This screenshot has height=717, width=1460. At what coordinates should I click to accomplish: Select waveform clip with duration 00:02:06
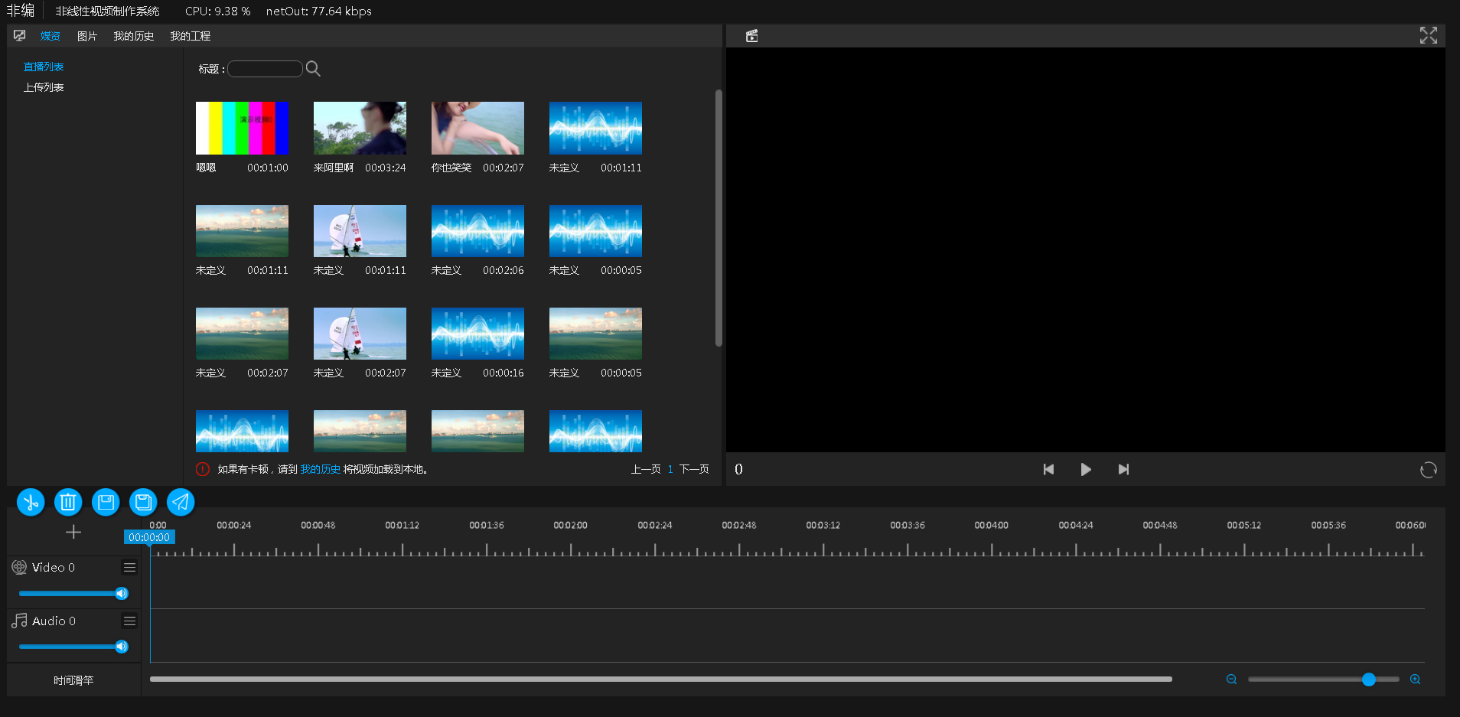477,230
